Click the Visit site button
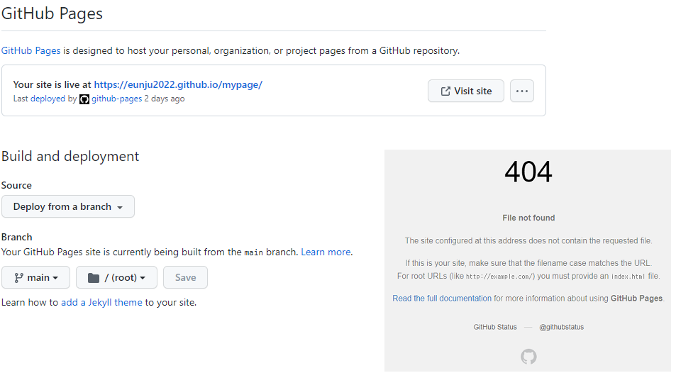Screen dimensions: 676x373 [x=465, y=91]
